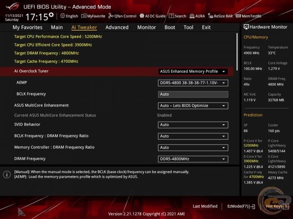The width and height of the screenshot is (293, 219).
Task: Click Target CPU Efficient Core Speed text
Action: tap(53, 45)
